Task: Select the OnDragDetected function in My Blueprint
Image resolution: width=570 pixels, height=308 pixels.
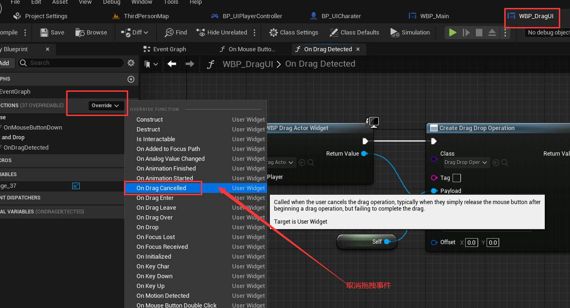Action: point(26,148)
